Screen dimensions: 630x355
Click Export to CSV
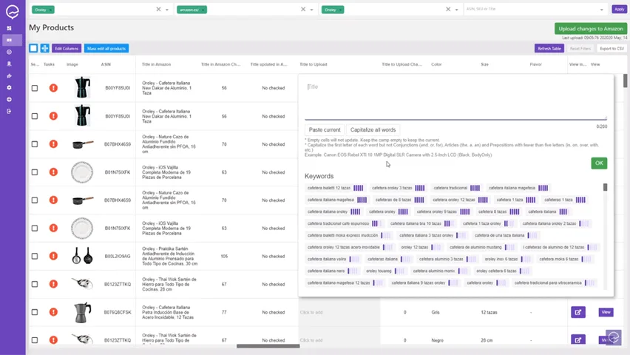(x=612, y=48)
